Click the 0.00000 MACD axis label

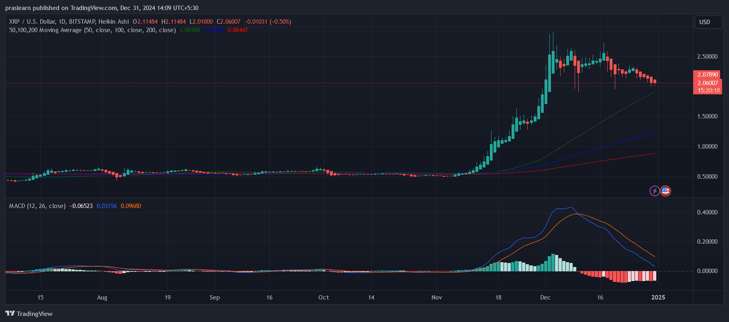(707, 271)
